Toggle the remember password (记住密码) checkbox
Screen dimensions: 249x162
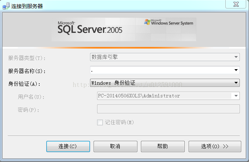tap(100, 122)
